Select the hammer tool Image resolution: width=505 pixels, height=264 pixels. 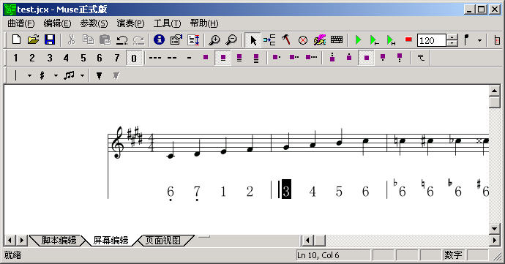pos(286,40)
